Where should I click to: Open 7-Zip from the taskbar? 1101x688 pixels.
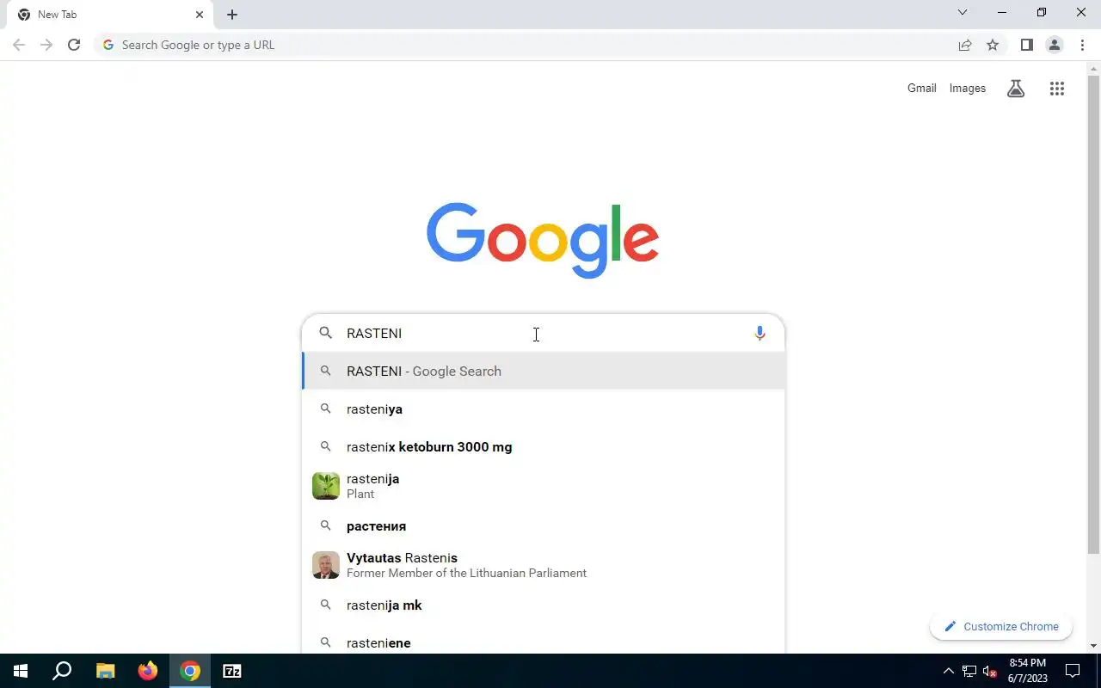tap(232, 671)
